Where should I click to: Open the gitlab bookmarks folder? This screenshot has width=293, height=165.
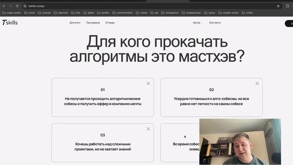[x=89, y=13]
